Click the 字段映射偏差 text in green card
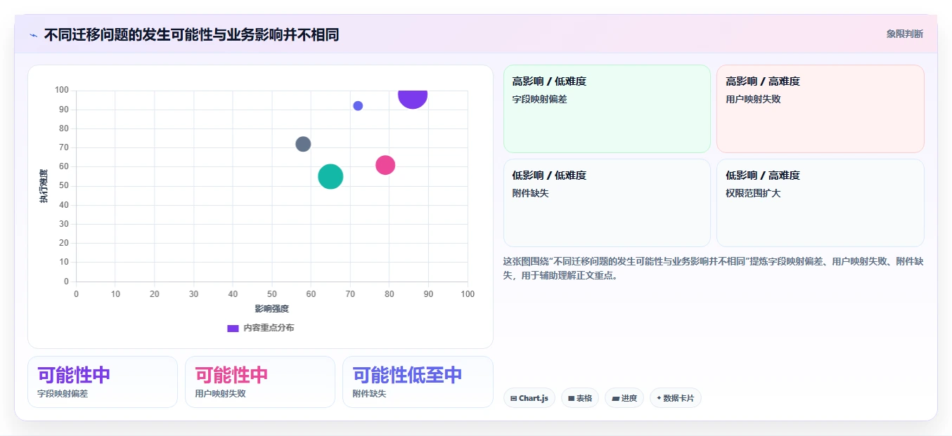The height and width of the screenshot is (436, 952). pyautogui.click(x=540, y=99)
